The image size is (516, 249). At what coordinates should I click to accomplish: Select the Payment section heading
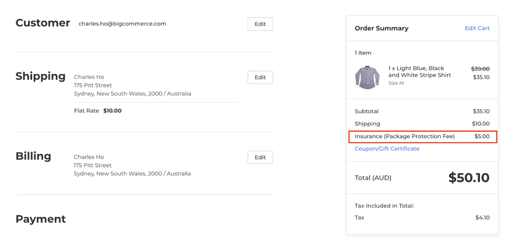pyautogui.click(x=40, y=219)
